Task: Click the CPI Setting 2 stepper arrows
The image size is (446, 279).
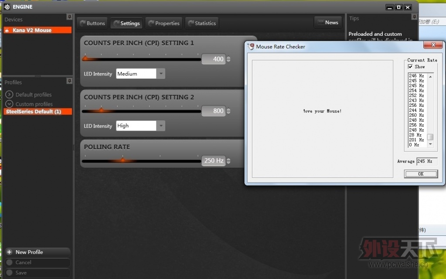Action: tap(228, 111)
